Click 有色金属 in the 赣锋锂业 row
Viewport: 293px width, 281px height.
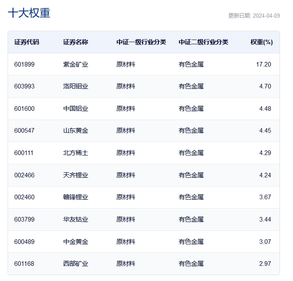click(x=191, y=197)
